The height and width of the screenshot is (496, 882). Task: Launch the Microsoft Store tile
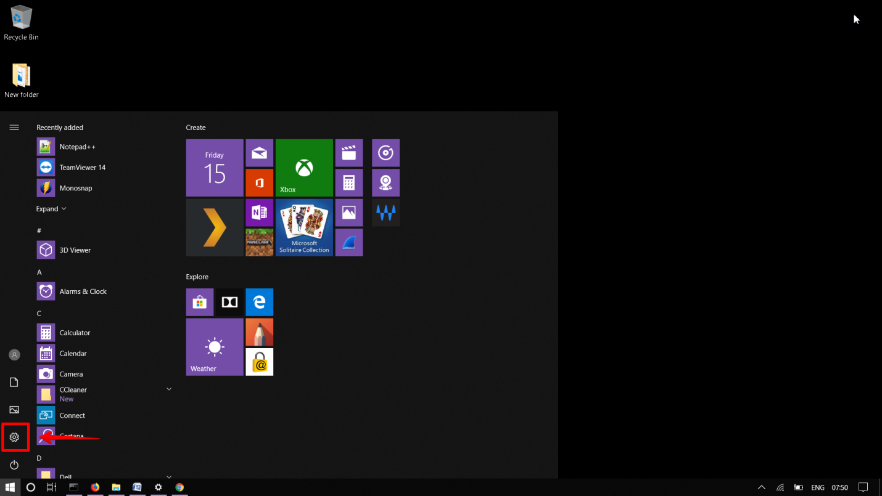pos(199,302)
